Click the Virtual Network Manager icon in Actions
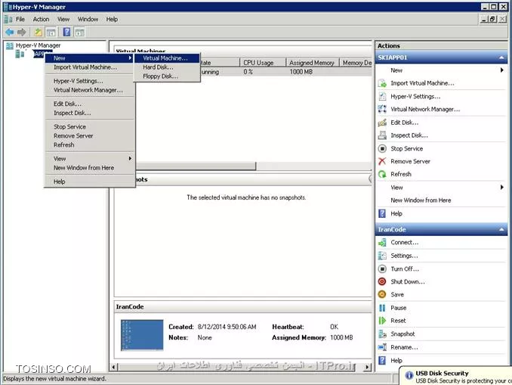512x385 pixels. pyautogui.click(x=382, y=109)
